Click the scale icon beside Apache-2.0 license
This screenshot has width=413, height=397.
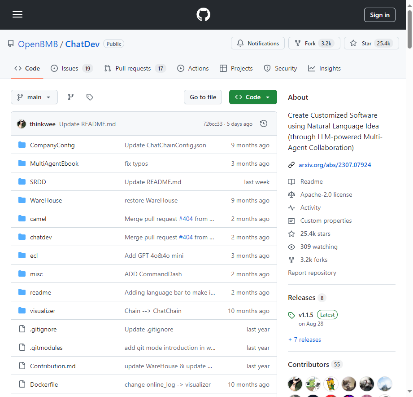291,194
